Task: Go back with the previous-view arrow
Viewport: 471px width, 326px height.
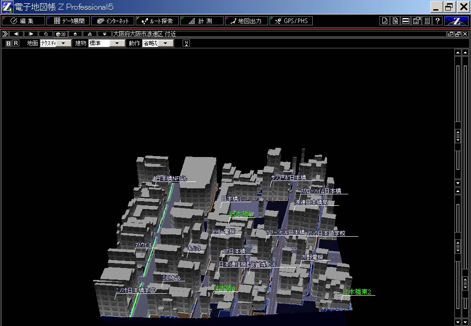Action: pyautogui.click(x=17, y=34)
